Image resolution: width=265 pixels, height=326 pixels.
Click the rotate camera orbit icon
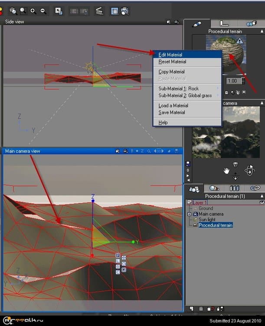click(249, 170)
